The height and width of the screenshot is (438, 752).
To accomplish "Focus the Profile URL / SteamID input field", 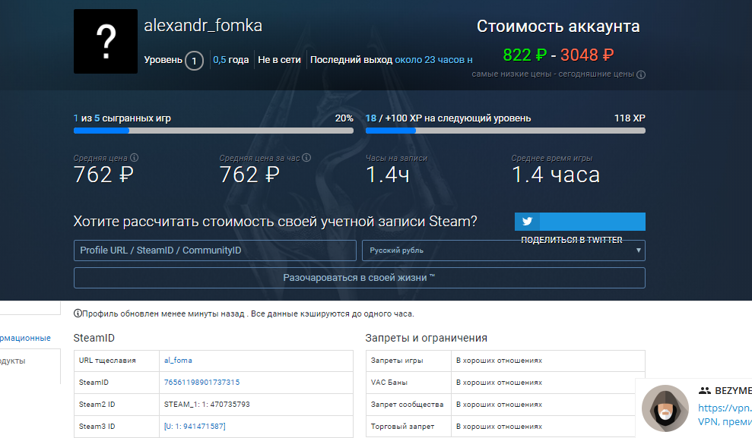I will pyautogui.click(x=215, y=251).
